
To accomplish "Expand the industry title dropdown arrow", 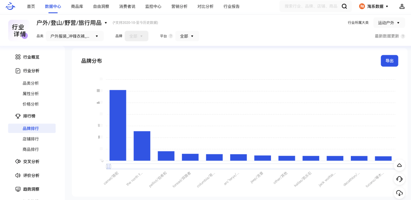I will 106,23.
